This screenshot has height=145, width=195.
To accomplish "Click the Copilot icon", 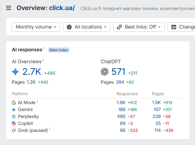I will coord(14,123).
